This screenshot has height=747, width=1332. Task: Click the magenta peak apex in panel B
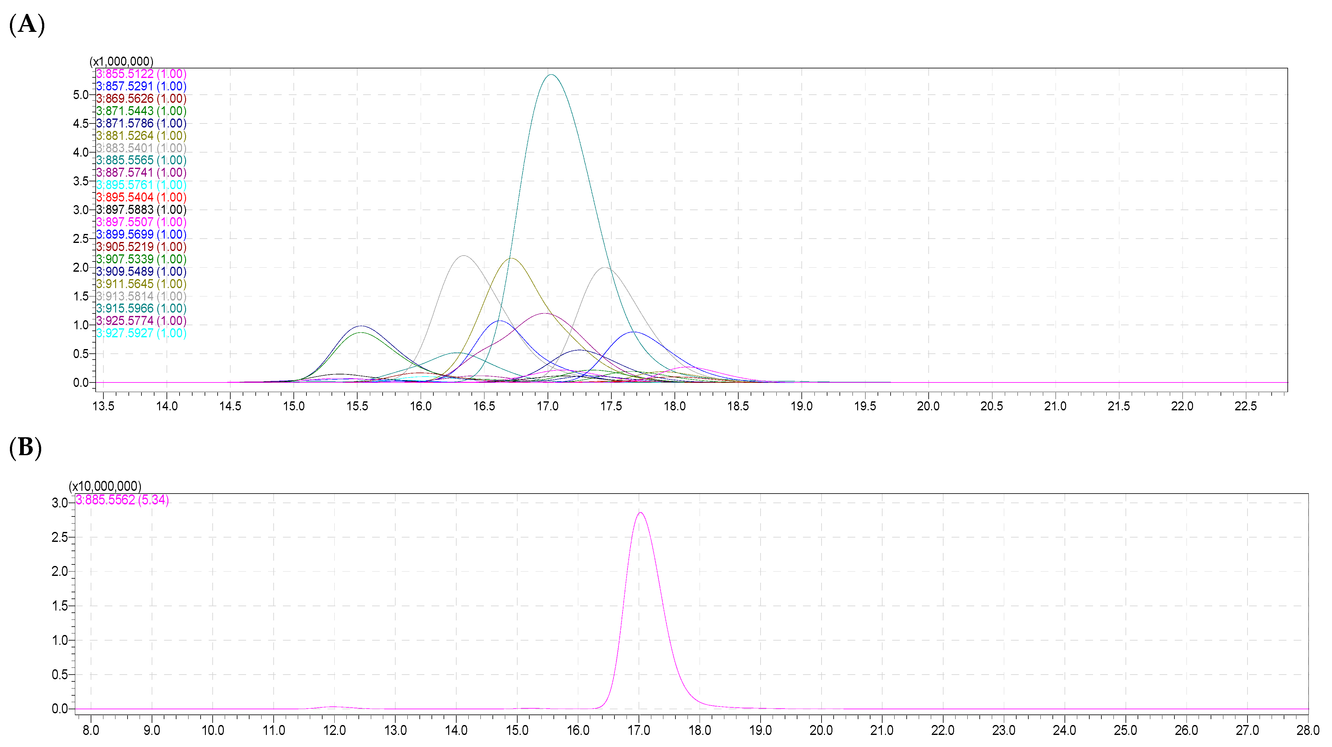point(641,513)
